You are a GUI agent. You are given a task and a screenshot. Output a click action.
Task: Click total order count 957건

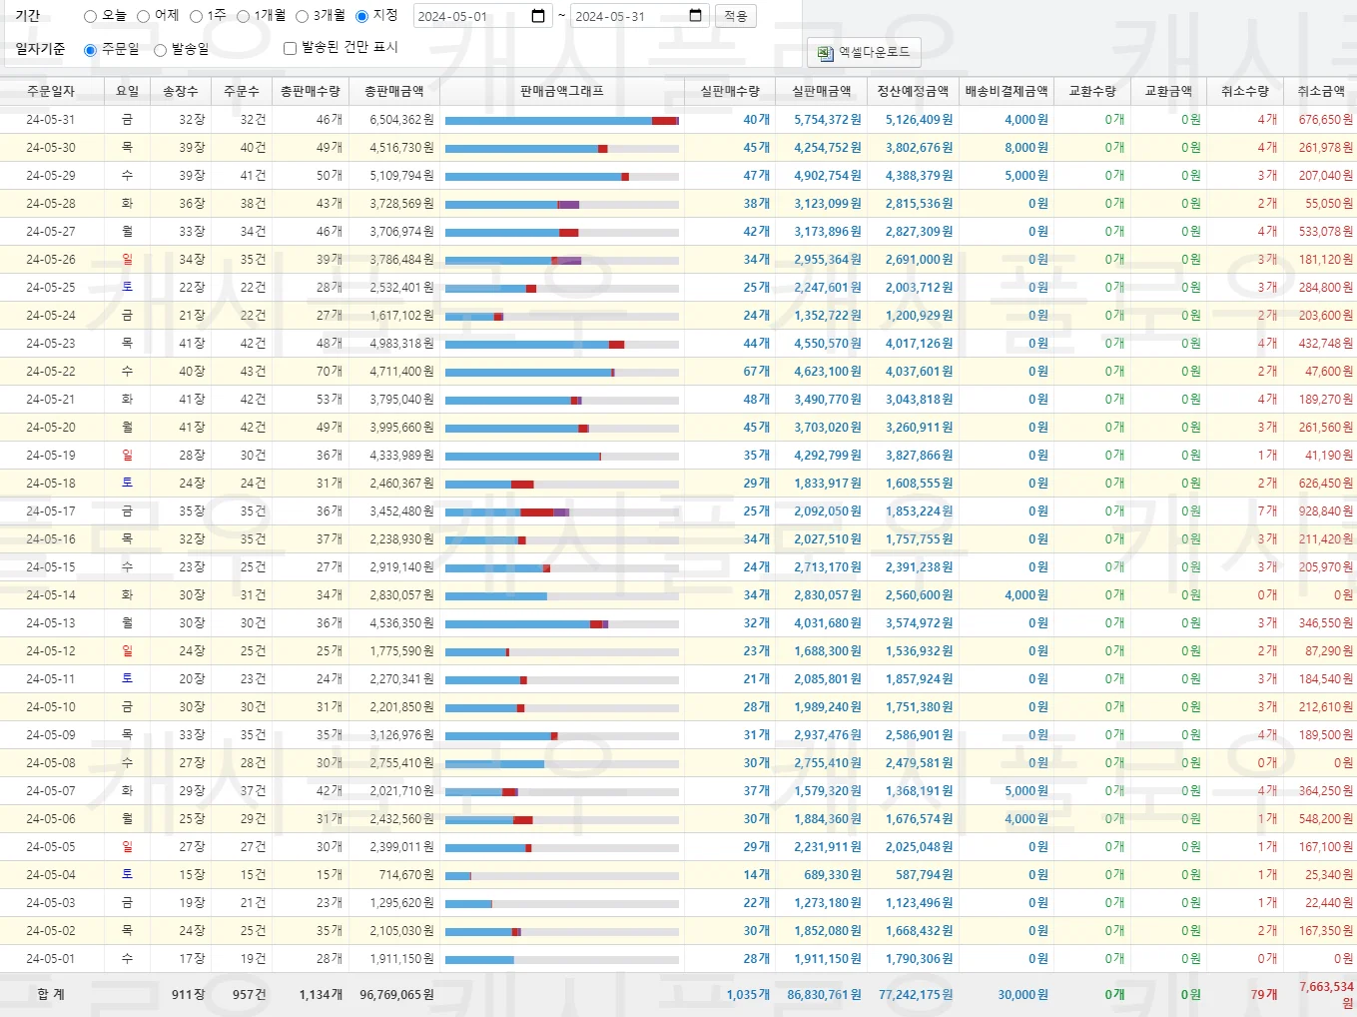(x=250, y=995)
